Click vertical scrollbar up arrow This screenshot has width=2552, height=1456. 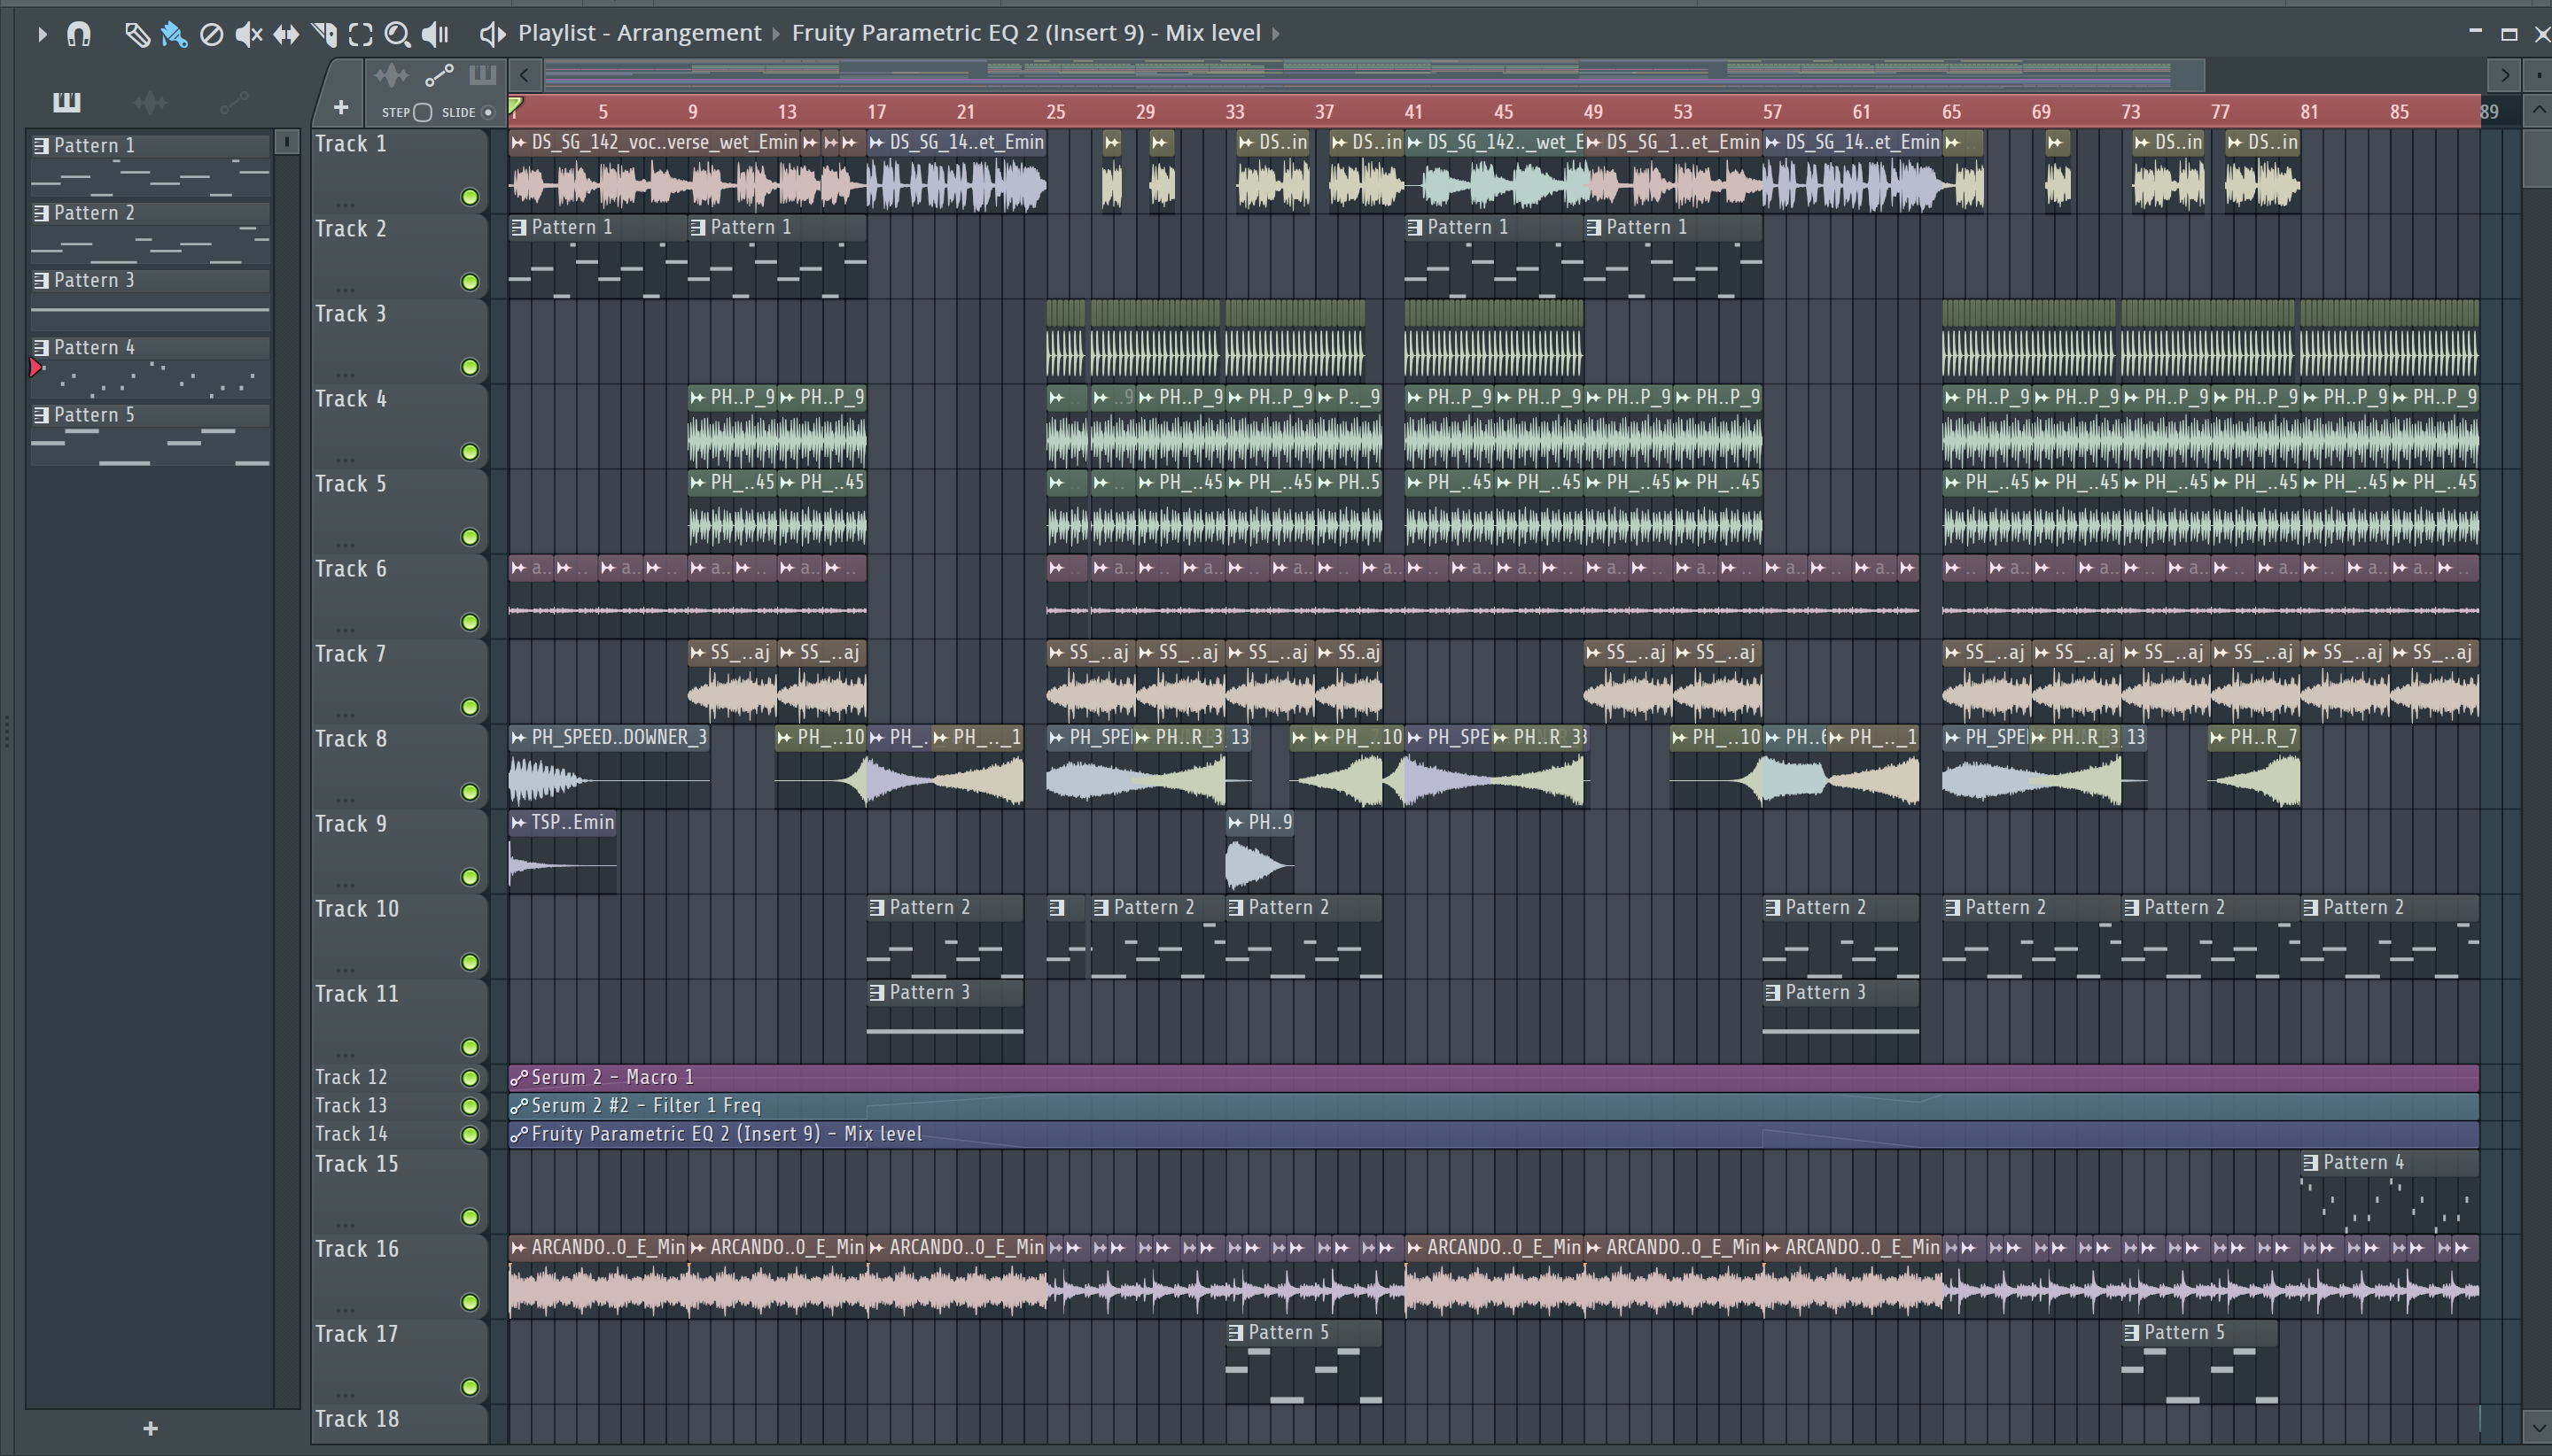(2538, 110)
